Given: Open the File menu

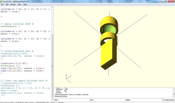Looking at the screenshot, I should pos(2,4).
